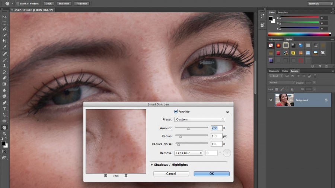
Task: Open Smart Sharpen gear settings menu
Action: point(227,112)
